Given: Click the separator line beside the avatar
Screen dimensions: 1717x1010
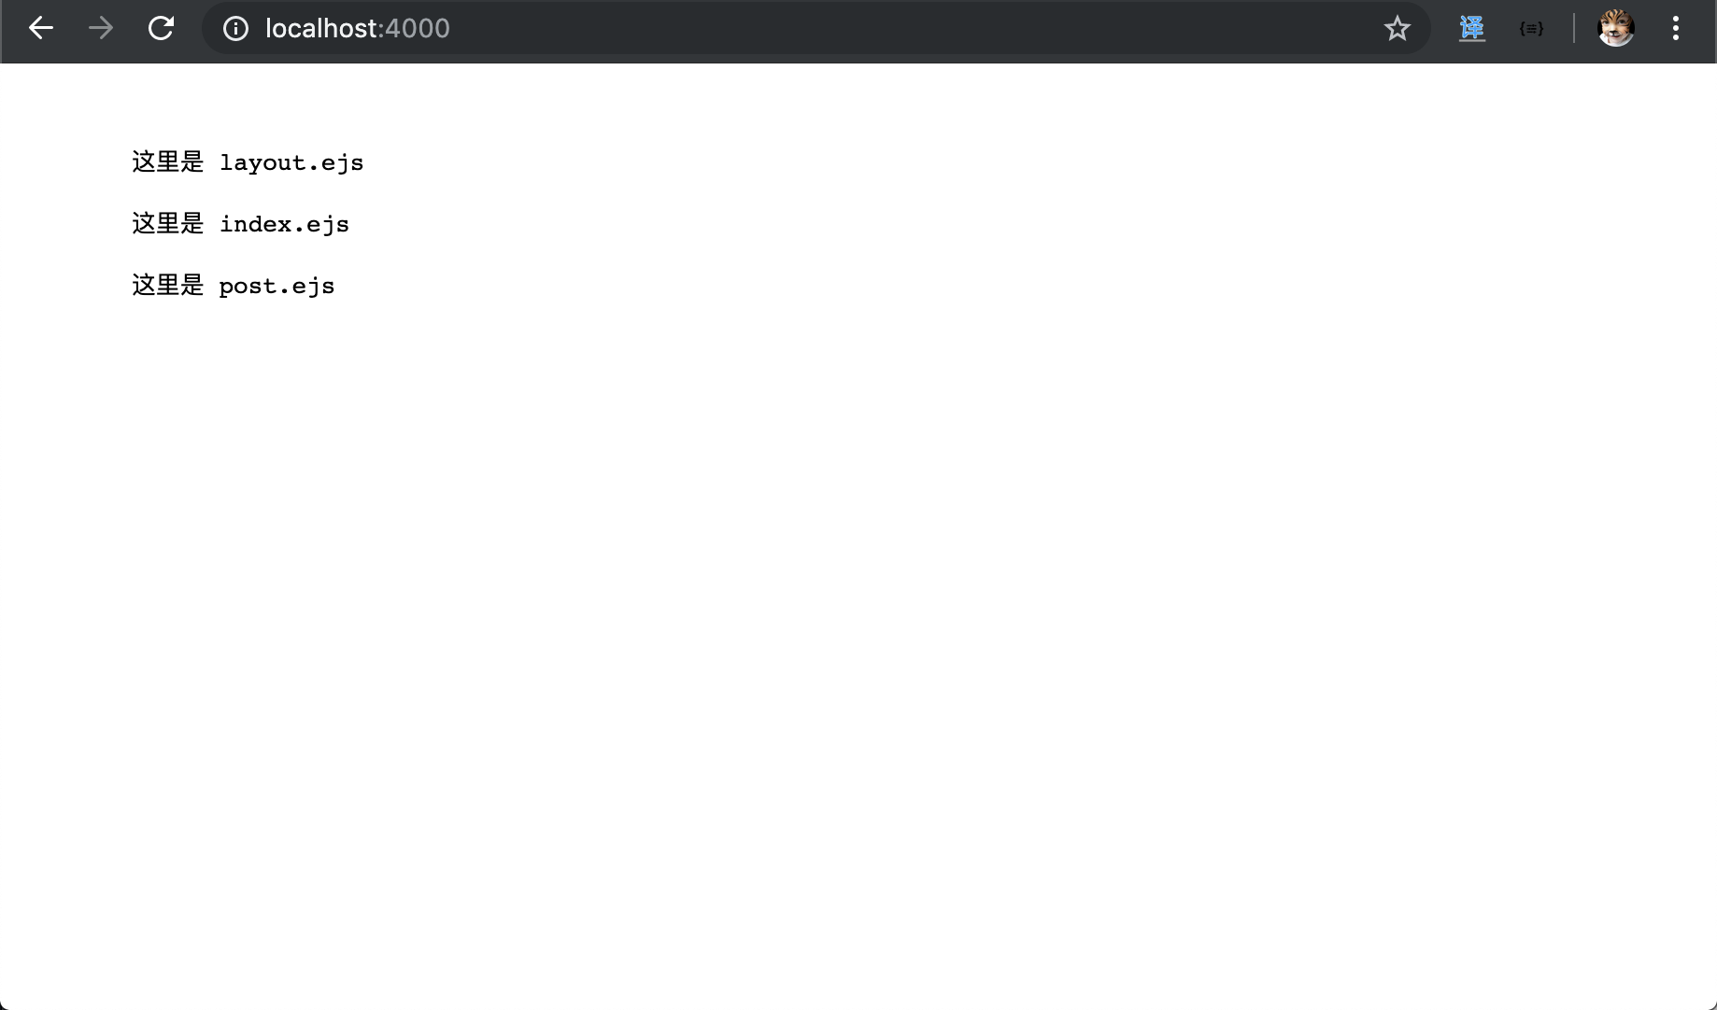Looking at the screenshot, I should coord(1574,29).
